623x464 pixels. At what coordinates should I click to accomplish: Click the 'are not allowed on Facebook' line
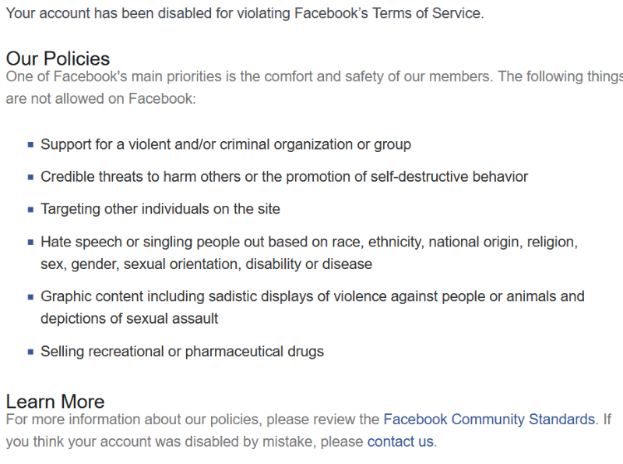tap(101, 99)
